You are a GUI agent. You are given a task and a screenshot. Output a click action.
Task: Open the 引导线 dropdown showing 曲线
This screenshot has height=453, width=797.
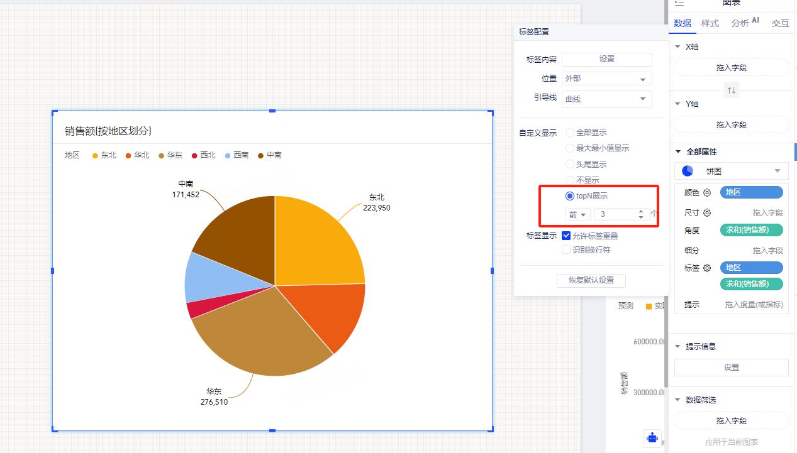(606, 99)
